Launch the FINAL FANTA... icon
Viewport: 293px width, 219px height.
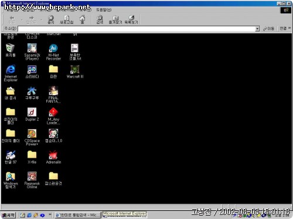53,95
